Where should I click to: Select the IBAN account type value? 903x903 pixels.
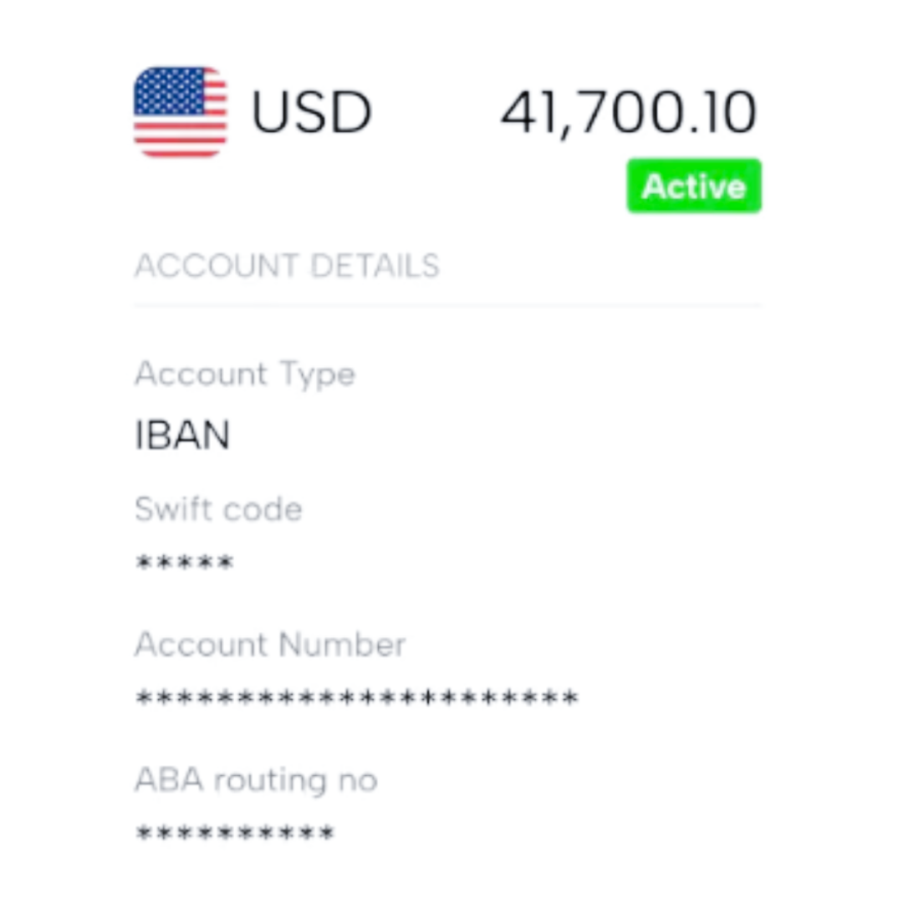coord(182,436)
